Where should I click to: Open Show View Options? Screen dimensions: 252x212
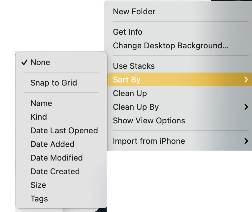click(x=149, y=121)
